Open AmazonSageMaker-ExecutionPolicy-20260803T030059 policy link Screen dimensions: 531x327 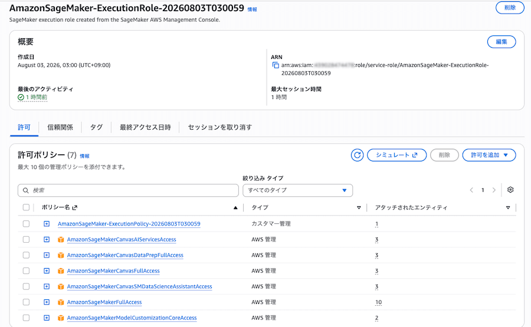click(x=129, y=224)
